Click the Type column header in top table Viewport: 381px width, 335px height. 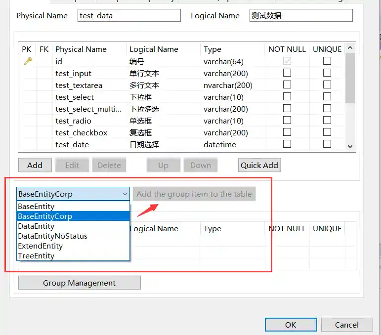[212, 49]
